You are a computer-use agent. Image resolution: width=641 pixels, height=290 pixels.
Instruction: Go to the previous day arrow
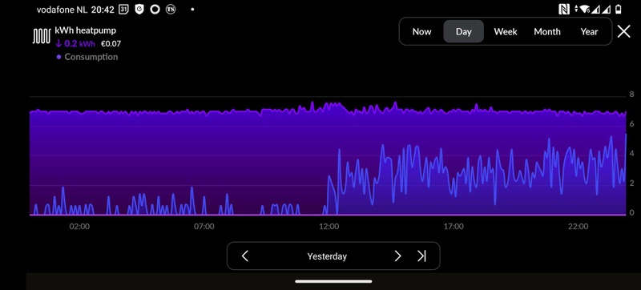click(245, 256)
